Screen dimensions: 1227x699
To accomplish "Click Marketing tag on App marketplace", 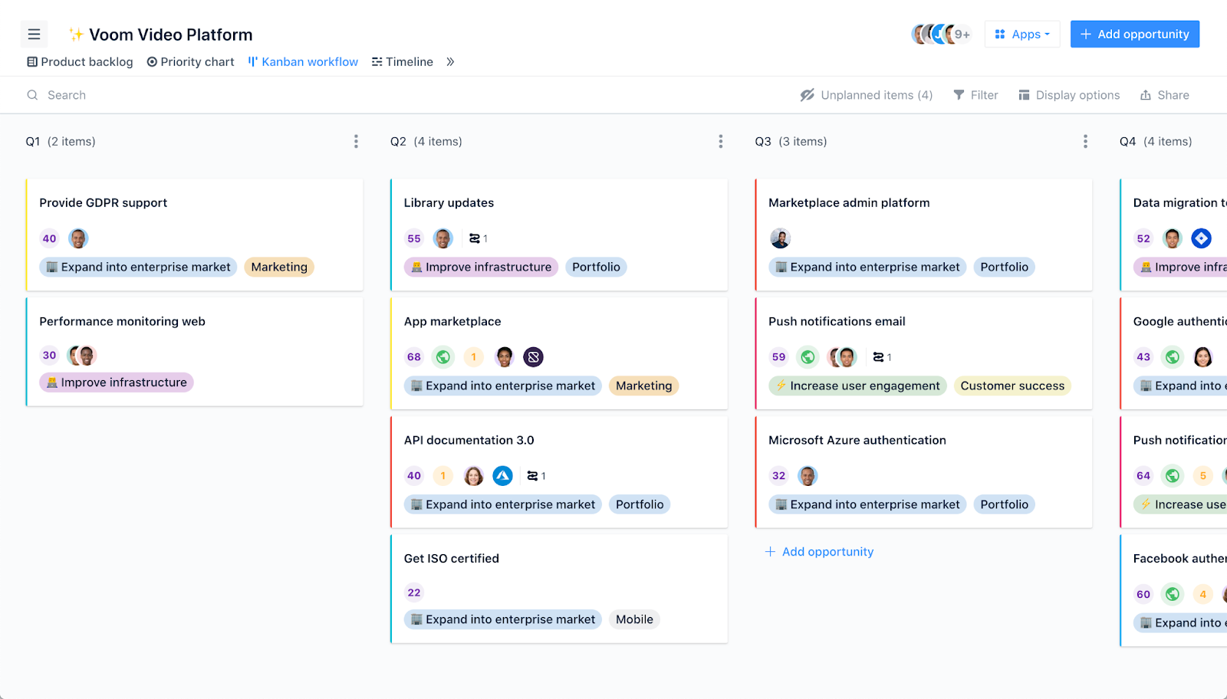I will tap(643, 386).
